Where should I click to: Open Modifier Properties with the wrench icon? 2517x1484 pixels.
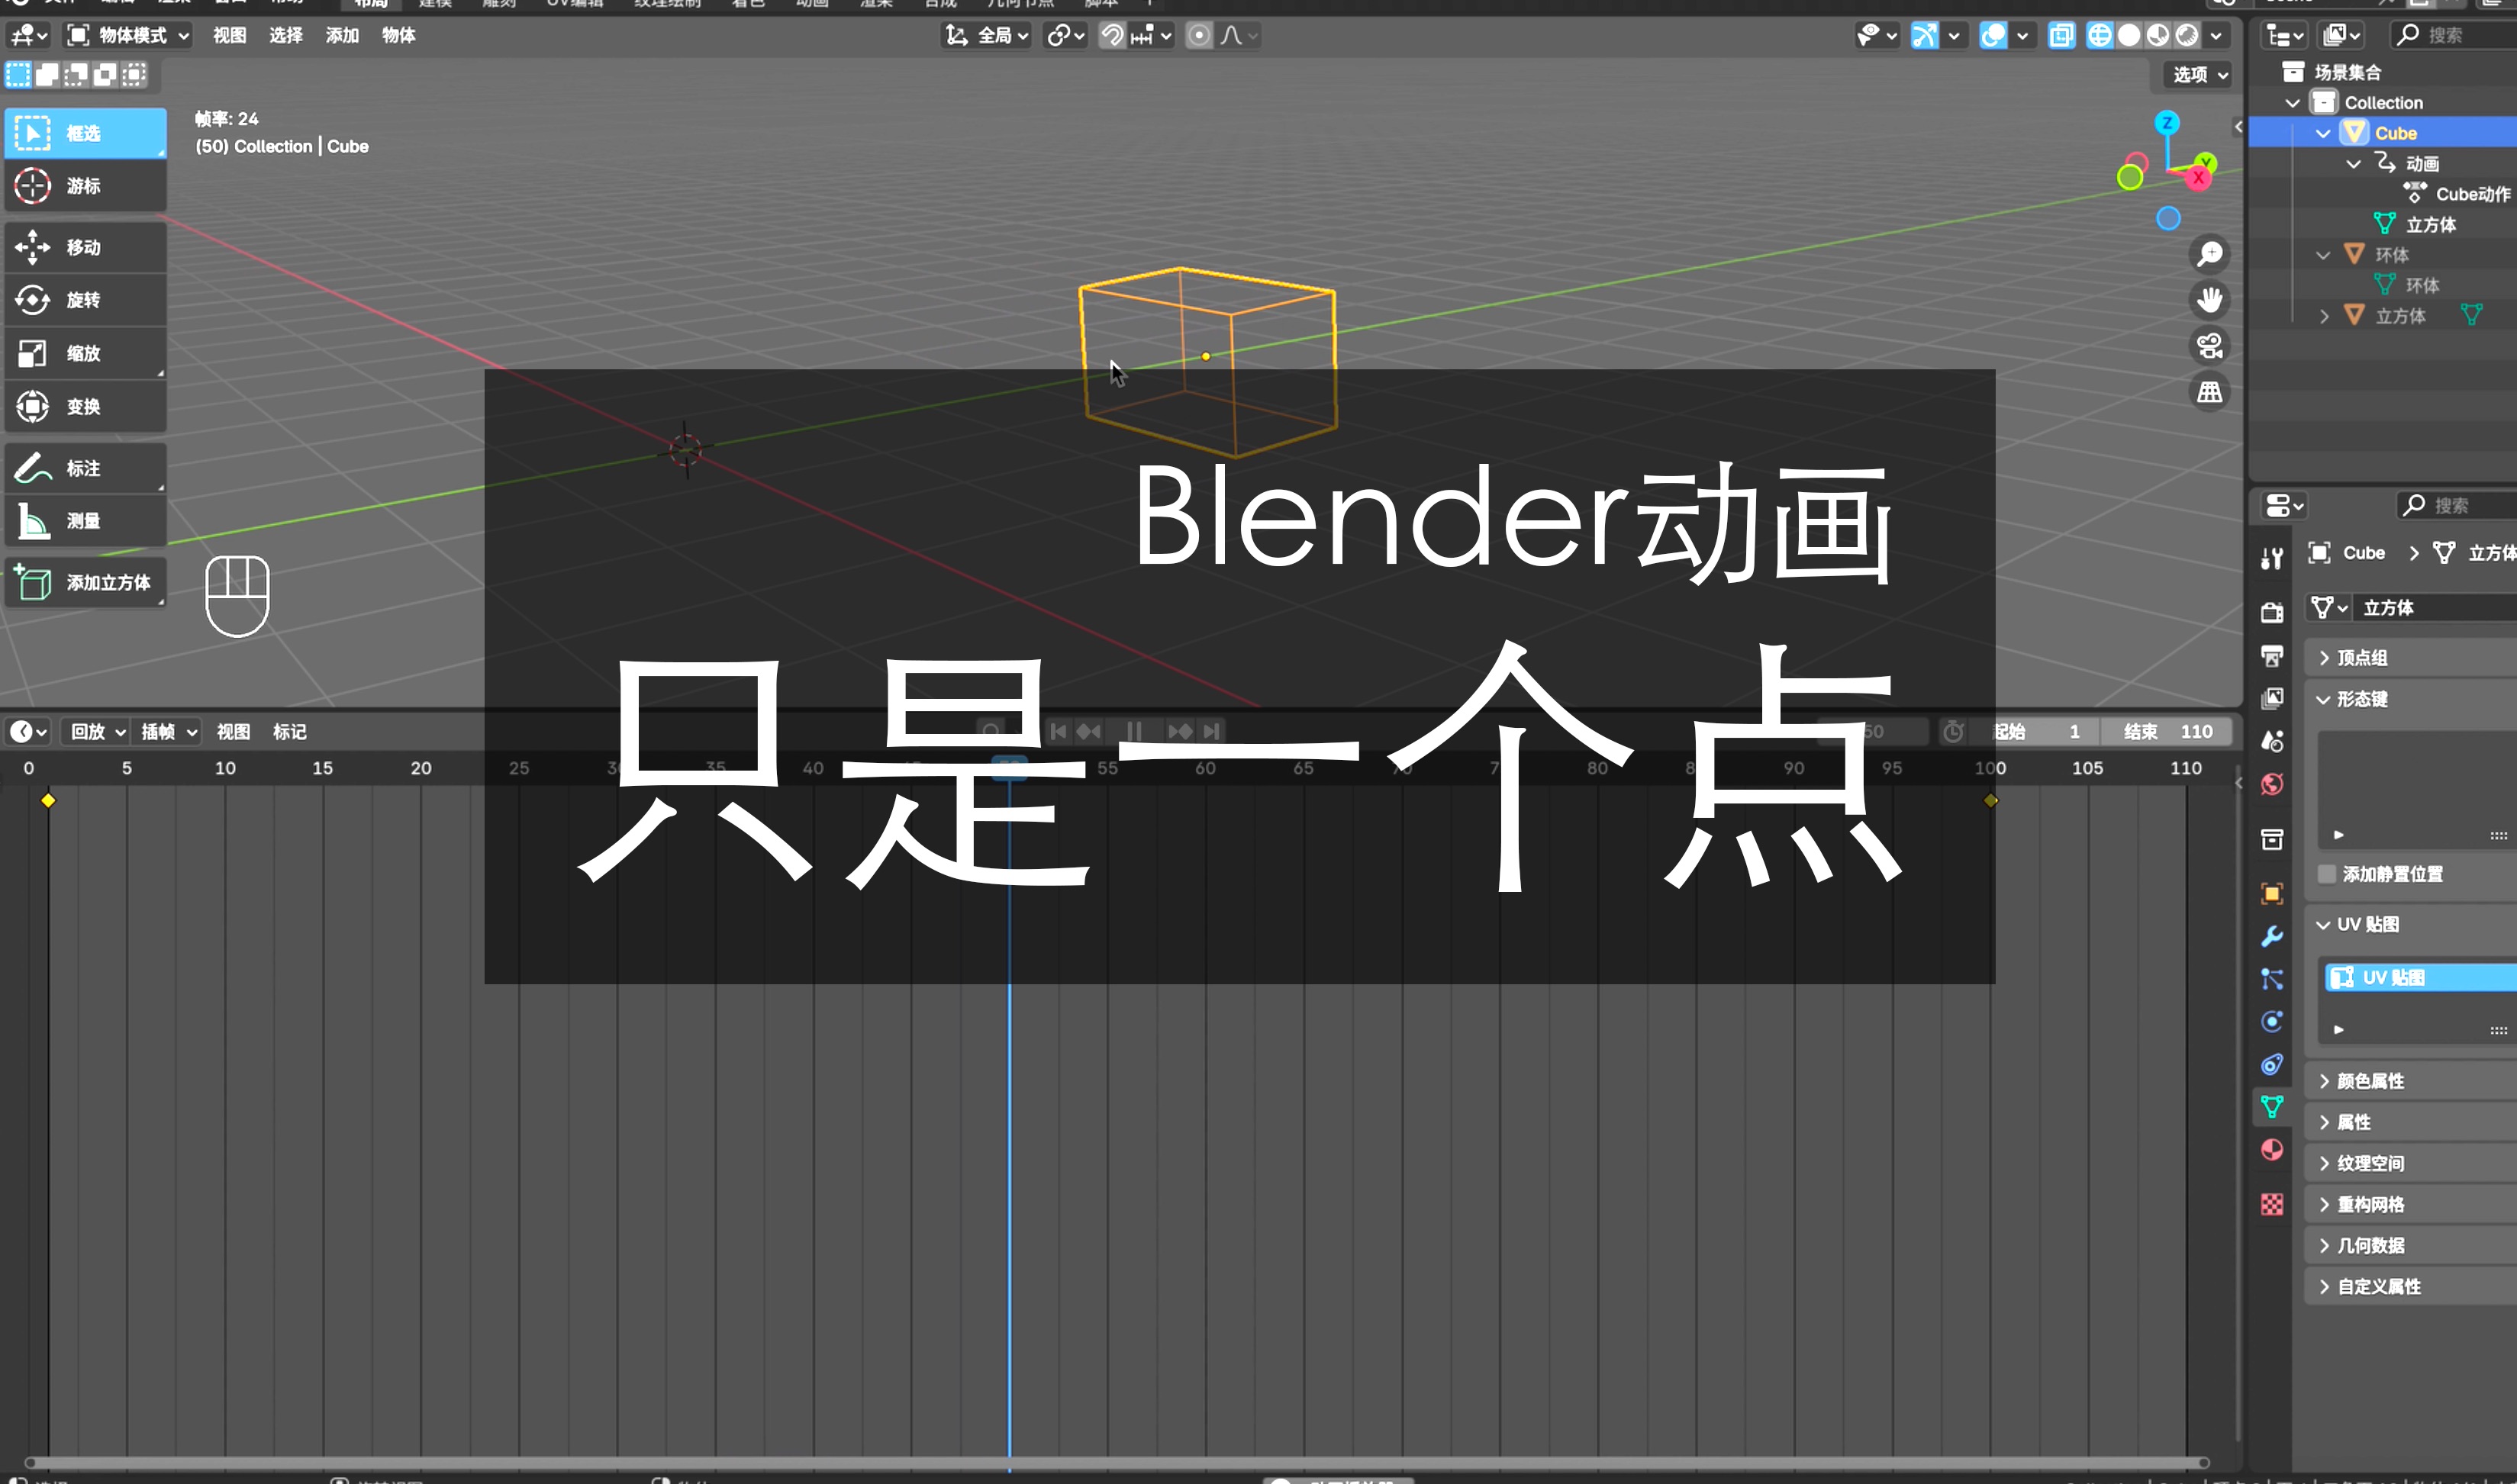2272,937
